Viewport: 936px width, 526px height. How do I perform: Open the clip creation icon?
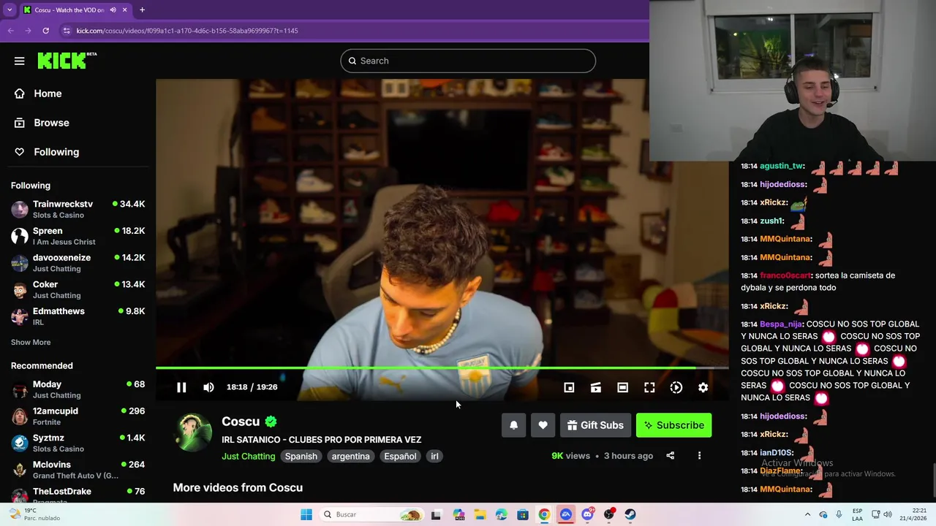click(596, 388)
